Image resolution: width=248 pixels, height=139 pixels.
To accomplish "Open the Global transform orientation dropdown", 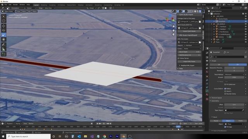I will pyautogui.click(x=91, y=8).
